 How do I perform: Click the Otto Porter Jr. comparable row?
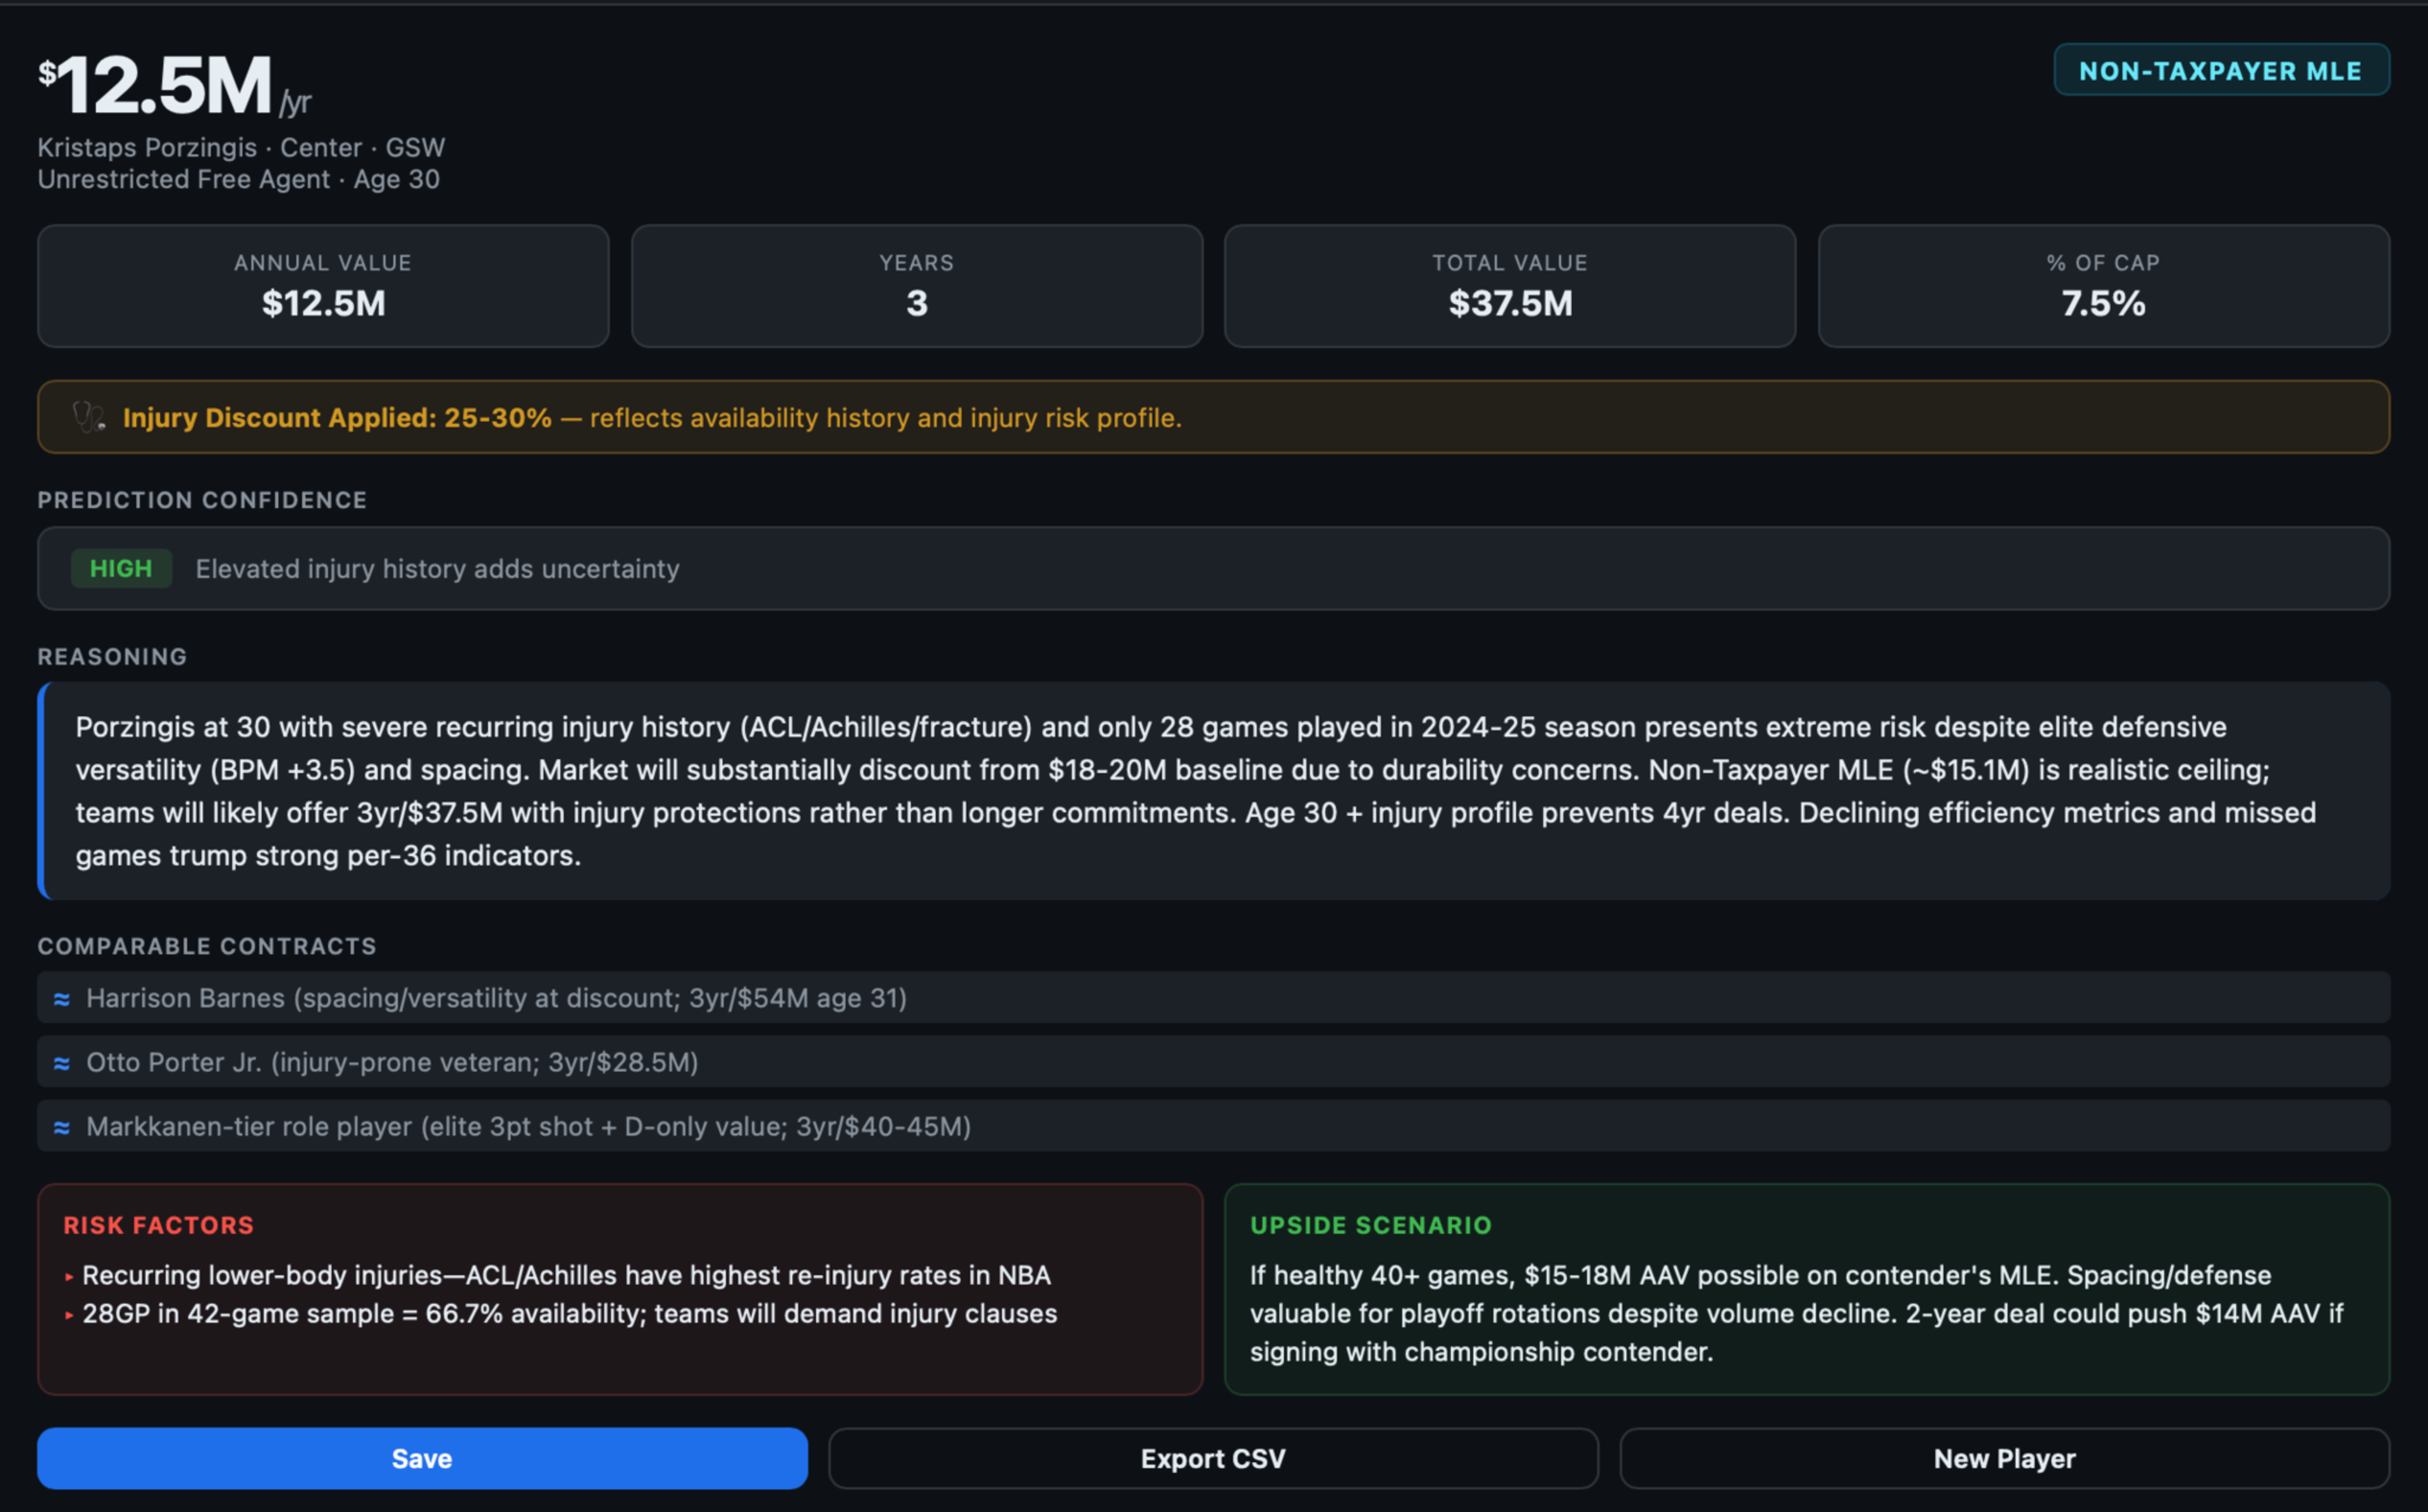[x=1212, y=1062]
